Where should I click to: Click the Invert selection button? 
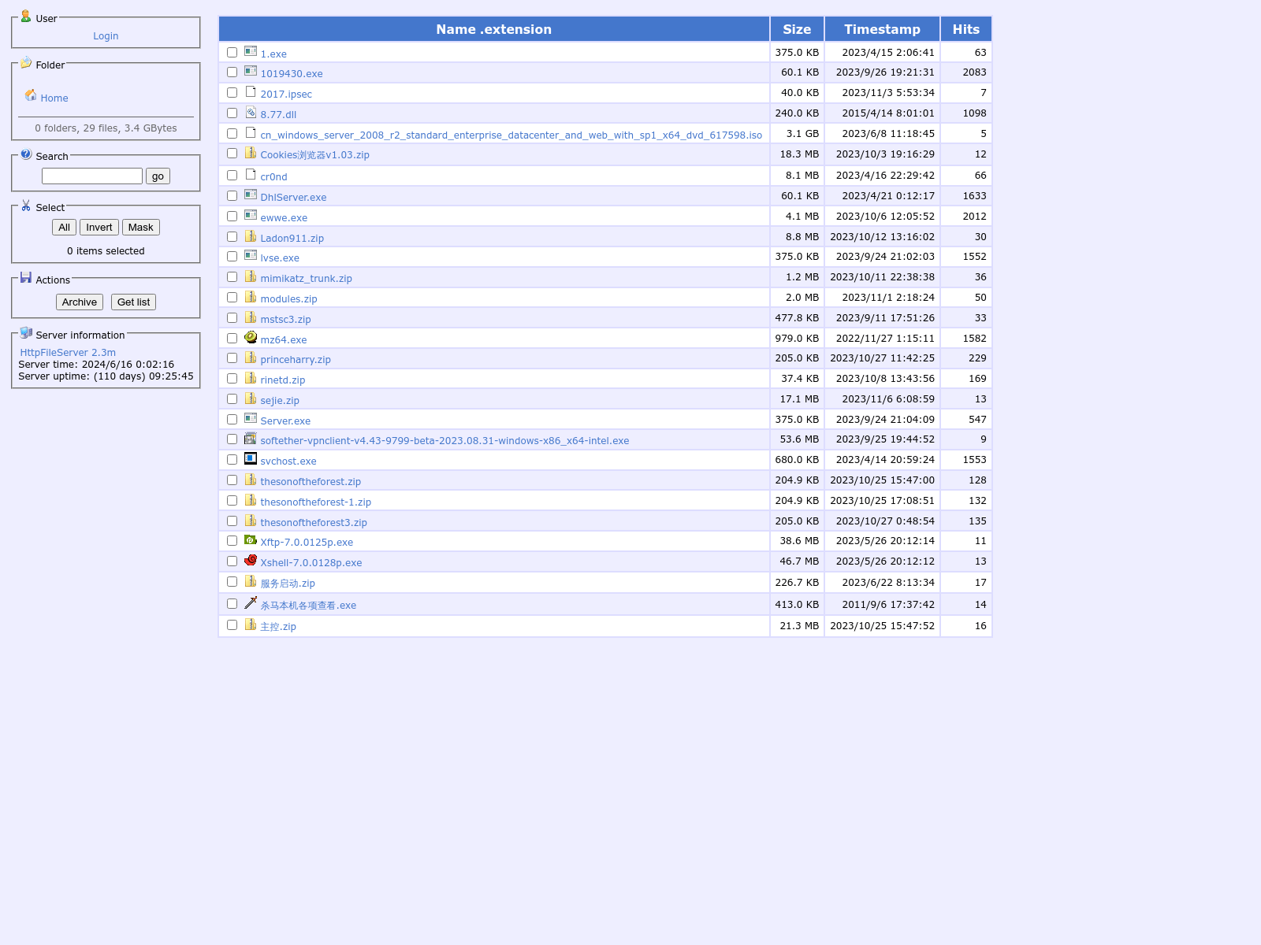tap(99, 228)
